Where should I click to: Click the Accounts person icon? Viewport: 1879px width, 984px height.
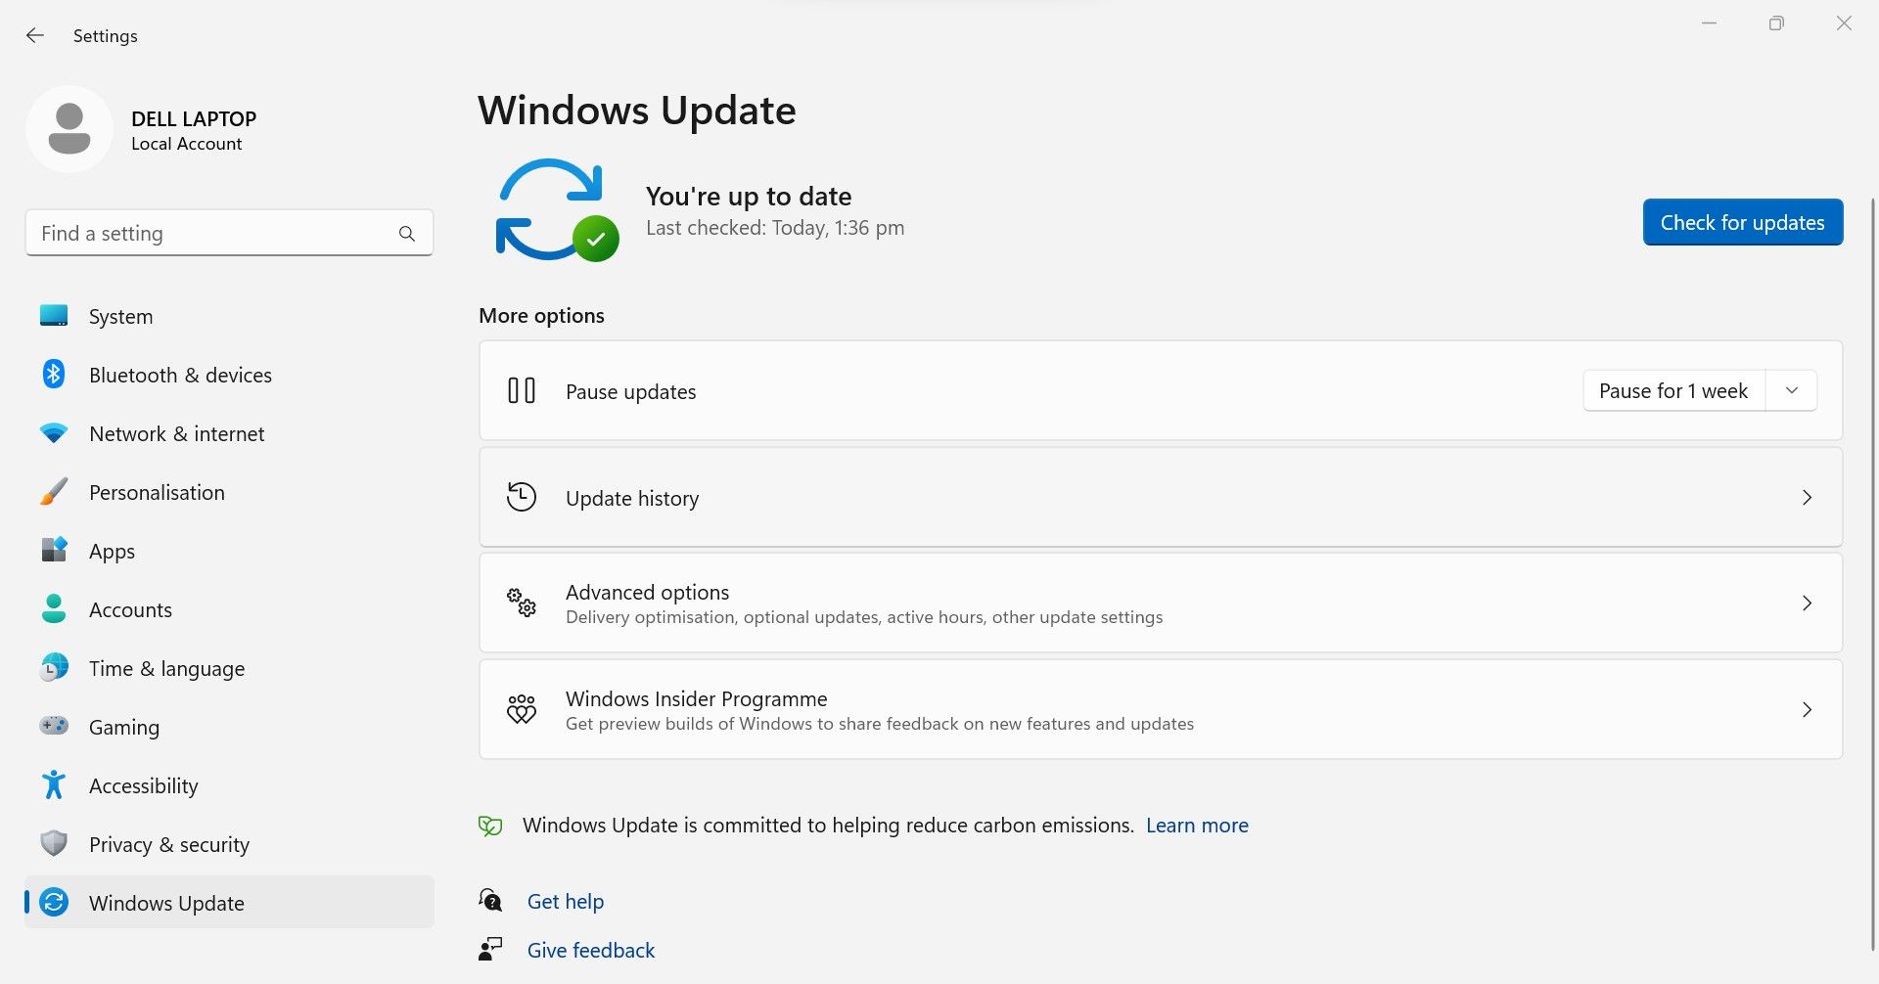54,608
